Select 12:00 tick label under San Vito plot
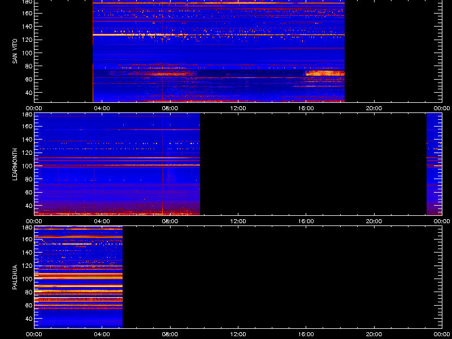 click(238, 108)
